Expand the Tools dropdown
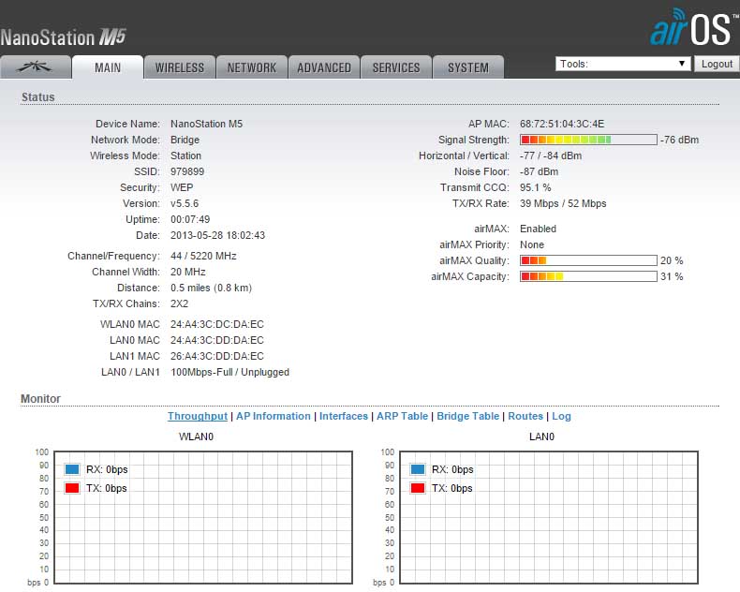Screen dimensions: 740x592 click(623, 64)
